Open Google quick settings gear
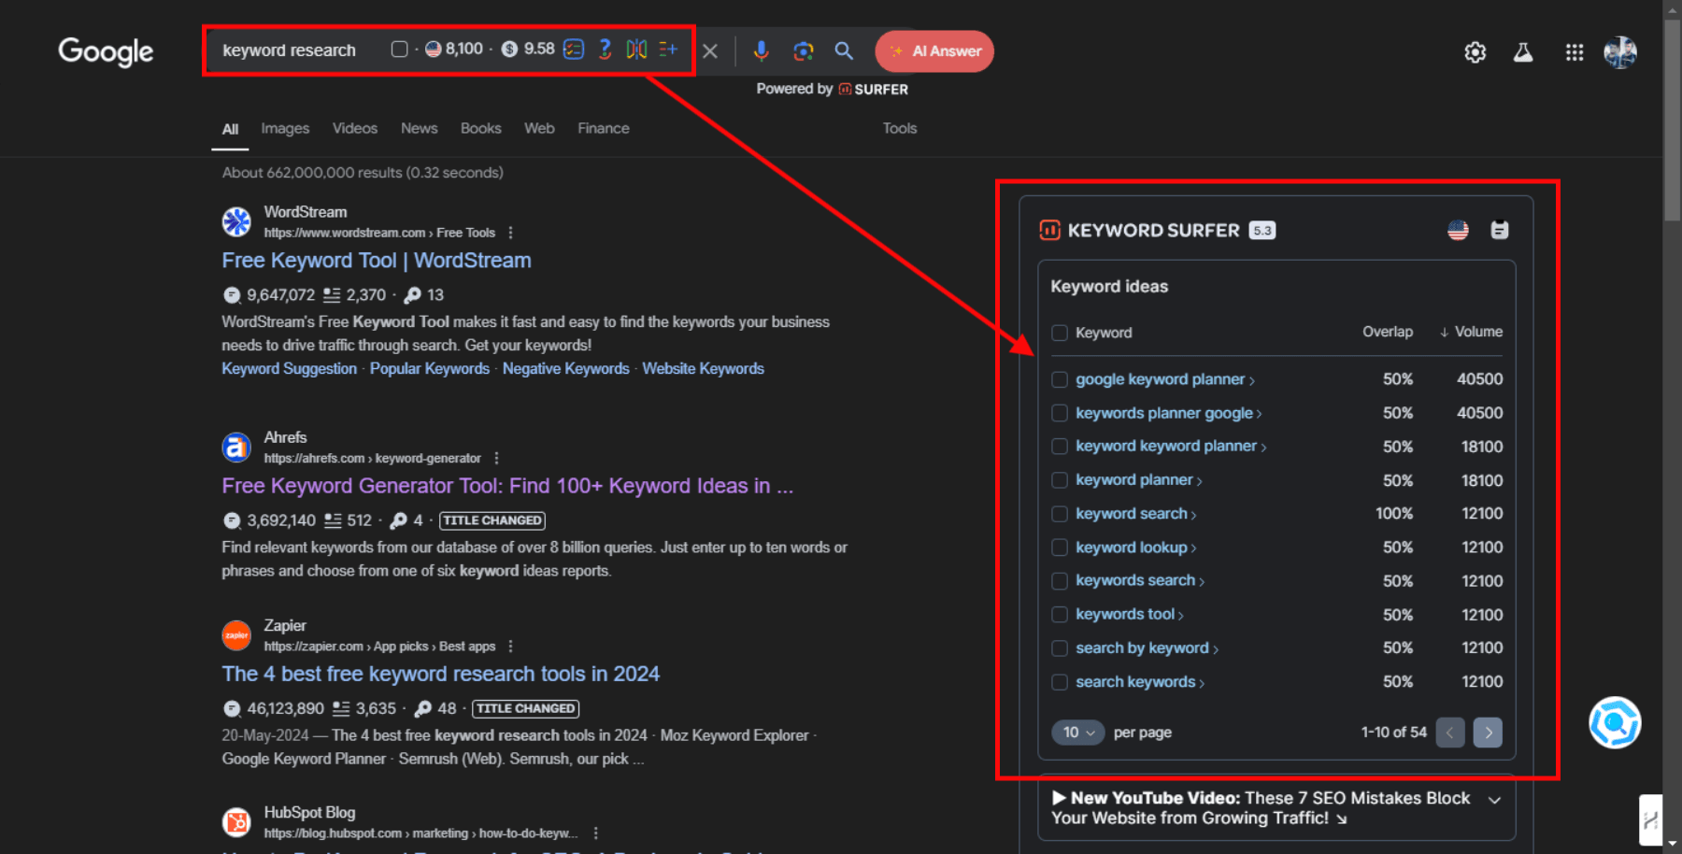The height and width of the screenshot is (854, 1682). point(1475,52)
